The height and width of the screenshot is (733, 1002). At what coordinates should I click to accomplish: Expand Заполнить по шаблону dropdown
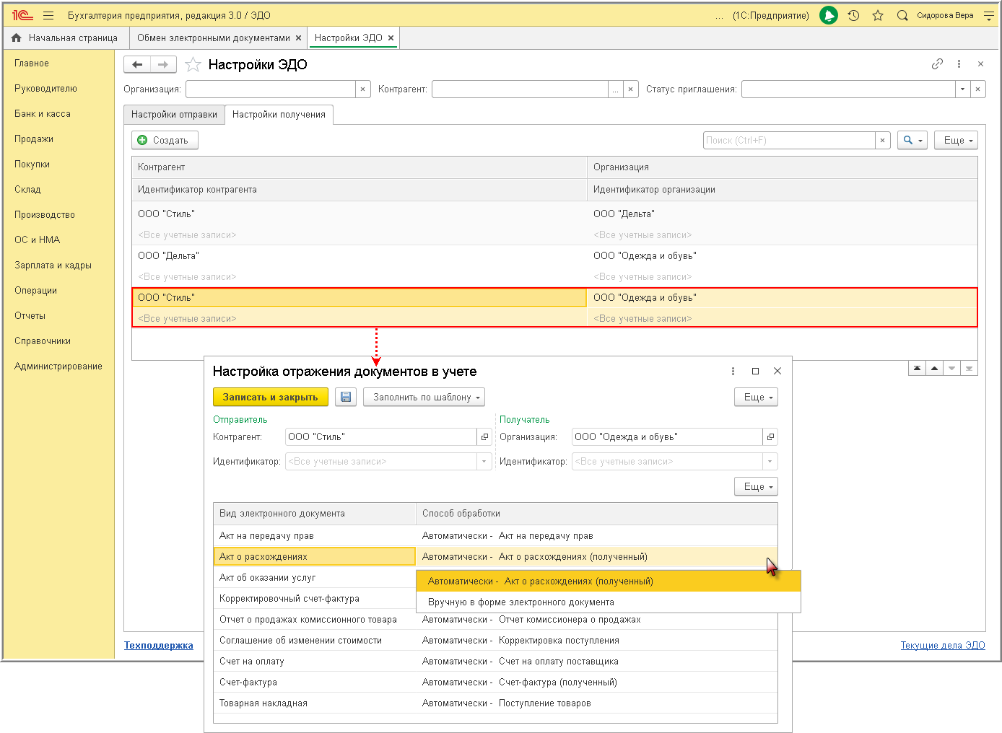424,398
